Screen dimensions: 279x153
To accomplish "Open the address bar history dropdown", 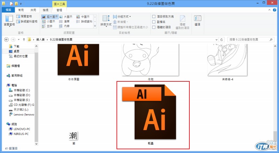I will pyautogui.click(x=216, y=40).
